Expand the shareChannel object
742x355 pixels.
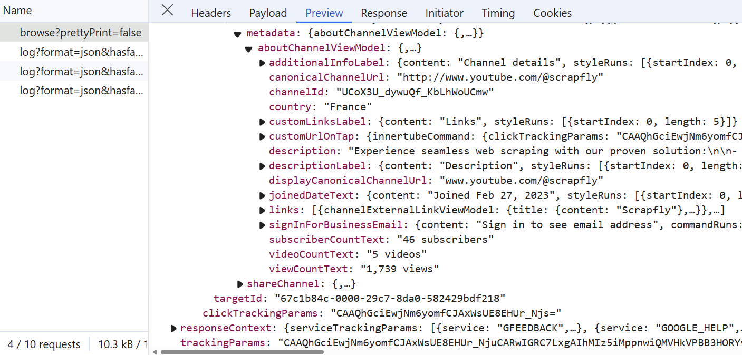[240, 284]
